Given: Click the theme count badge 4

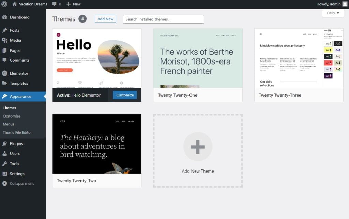Looking at the screenshot, I should click(82, 19).
